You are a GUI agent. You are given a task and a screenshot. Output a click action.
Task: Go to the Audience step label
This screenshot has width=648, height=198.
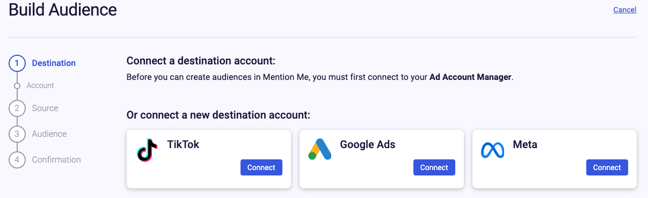click(x=49, y=134)
